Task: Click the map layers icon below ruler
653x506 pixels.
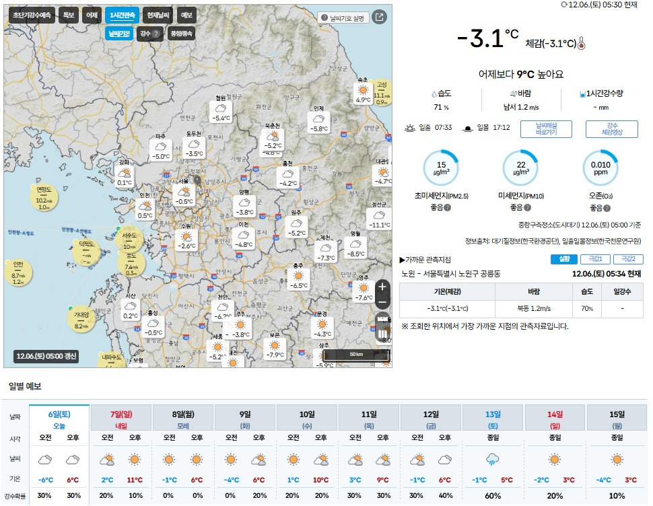Action: click(x=382, y=334)
